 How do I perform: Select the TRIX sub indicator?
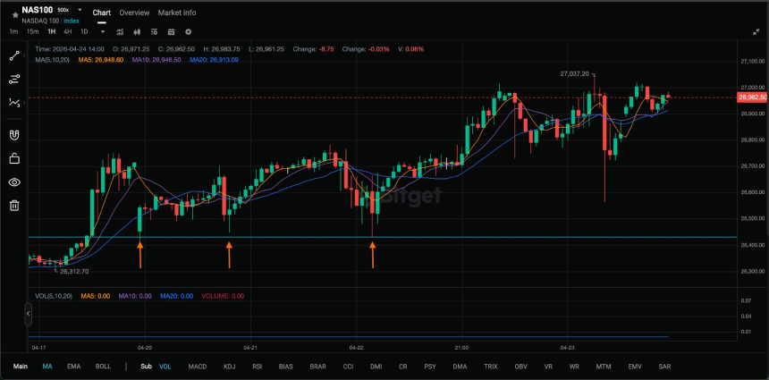coord(490,367)
